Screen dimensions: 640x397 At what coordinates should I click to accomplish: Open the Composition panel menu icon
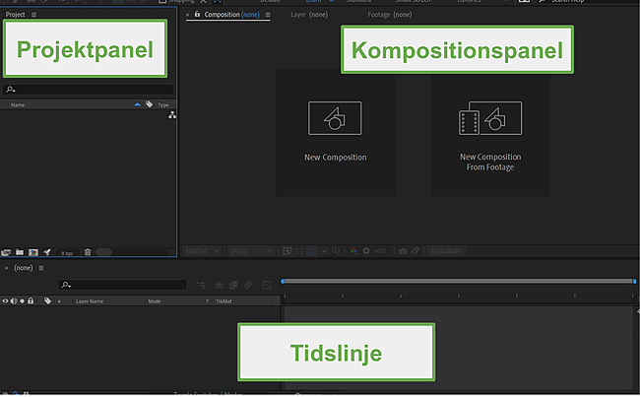tap(268, 15)
